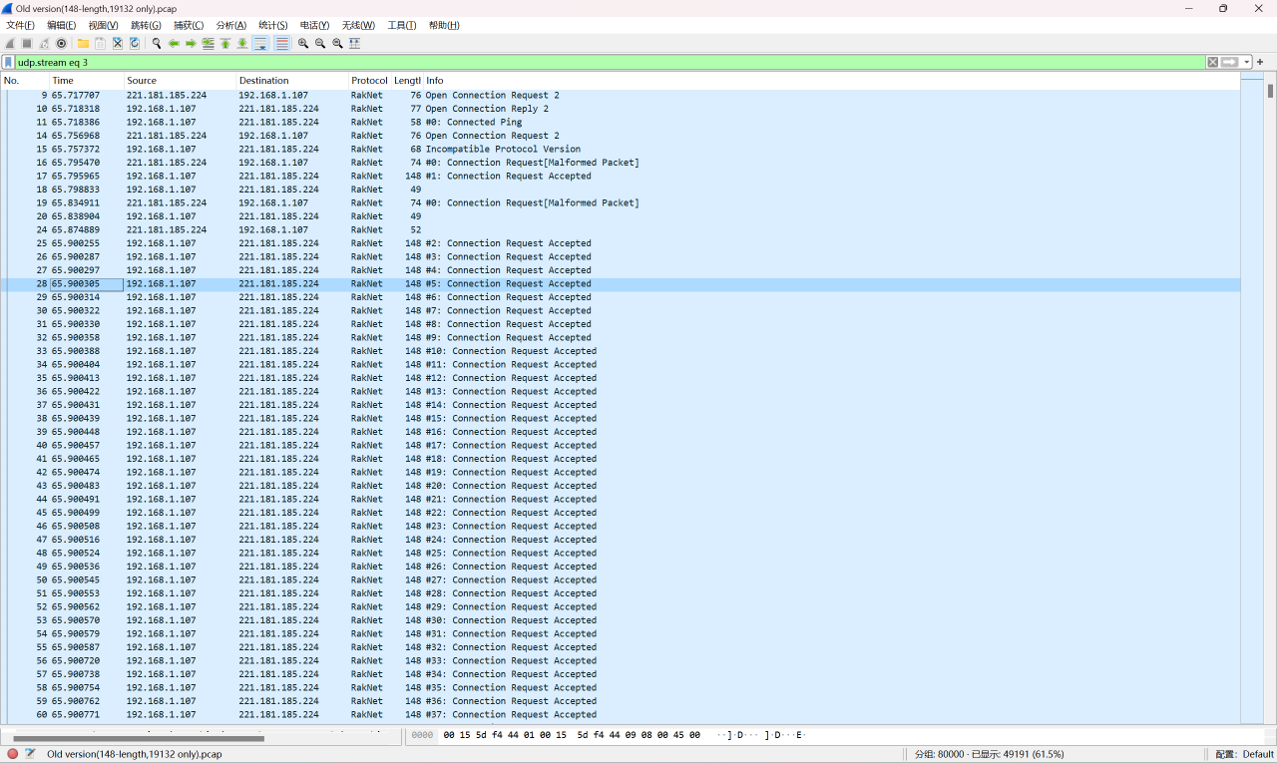Image resolution: width=1277 pixels, height=763 pixels.
Task: Toggle packet list colorization
Action: coord(282,44)
